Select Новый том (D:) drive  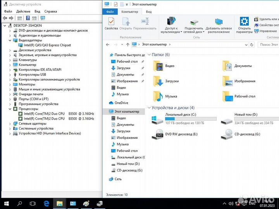tap(249, 119)
